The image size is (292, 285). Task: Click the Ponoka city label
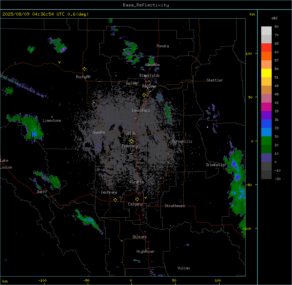click(163, 46)
